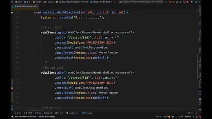The image size is (212, 119).
Task: Open the Maven tool window
Action: [x=200, y=23]
